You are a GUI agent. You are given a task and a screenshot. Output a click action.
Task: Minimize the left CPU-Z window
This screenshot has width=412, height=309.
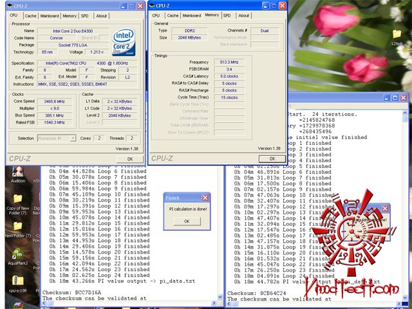pos(124,6)
